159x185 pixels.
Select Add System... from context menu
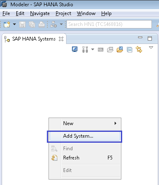pos(85,136)
